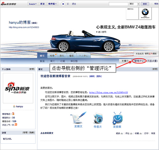Click 点击查看原文 link
Viewport: 159px width, 150px height.
point(47,133)
